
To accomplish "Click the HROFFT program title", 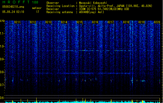I will click(16, 2).
